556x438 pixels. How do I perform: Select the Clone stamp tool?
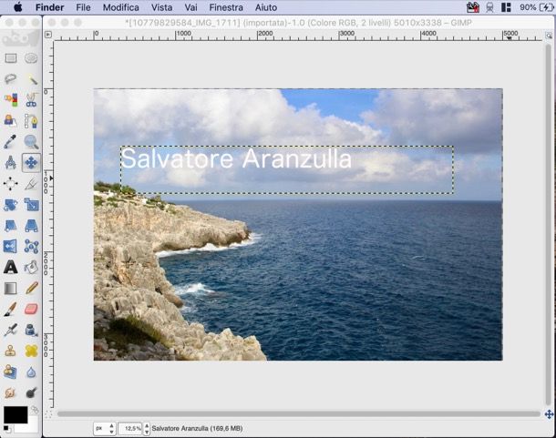tap(11, 351)
